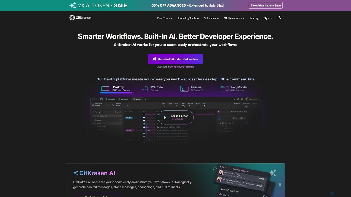Image resolution: width=351 pixels, height=197 pixels.
Task: Open the Sign In link
Action: [268, 18]
